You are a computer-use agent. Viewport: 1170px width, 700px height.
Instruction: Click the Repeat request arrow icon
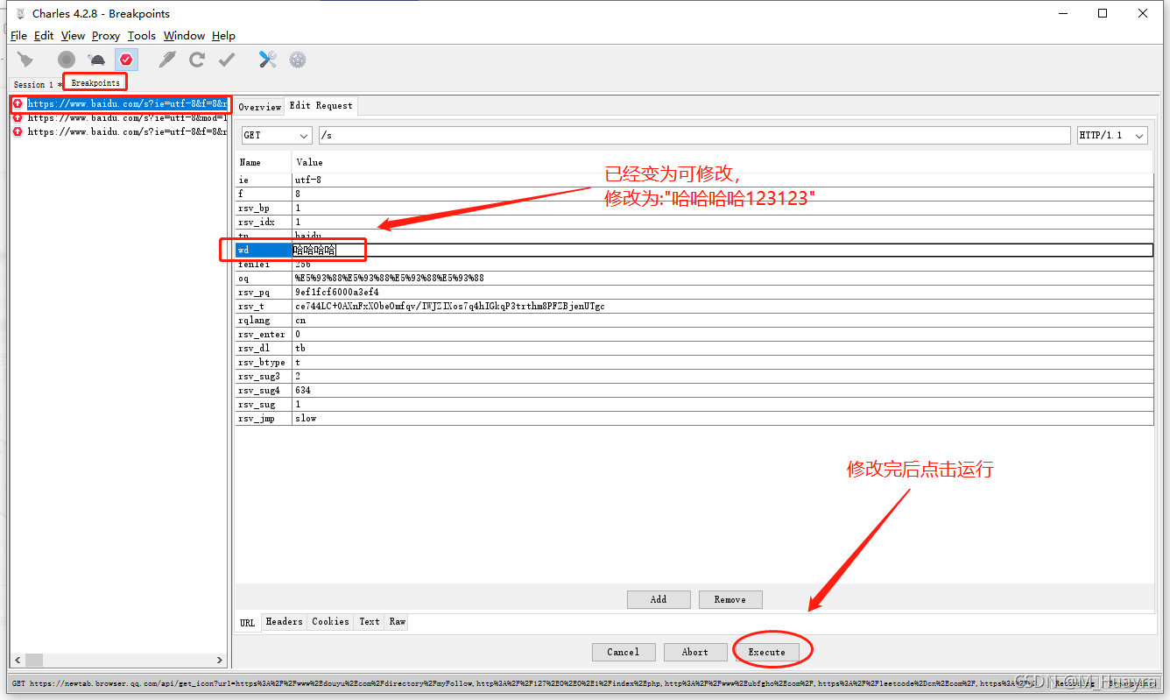[197, 60]
